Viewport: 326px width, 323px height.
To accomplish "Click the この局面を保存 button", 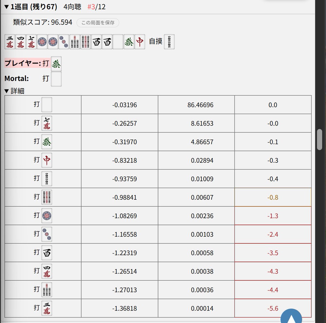I will (x=98, y=23).
